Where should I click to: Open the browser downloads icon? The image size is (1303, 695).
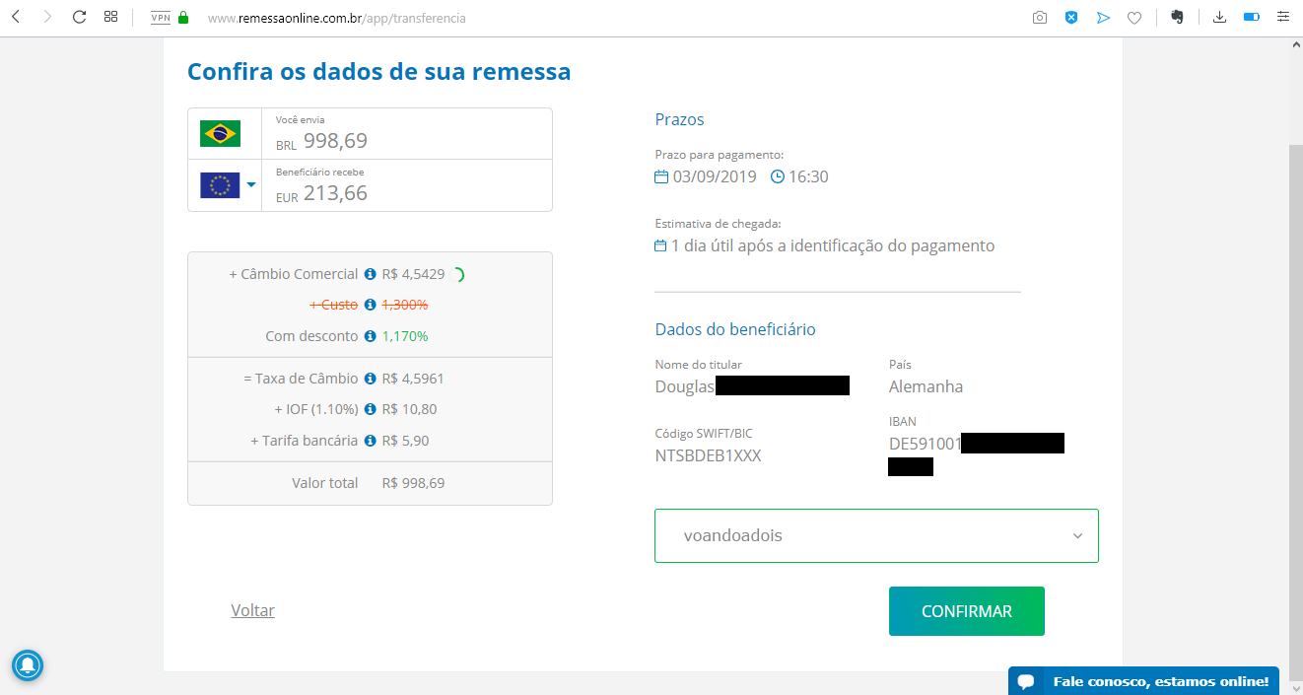click(1219, 17)
